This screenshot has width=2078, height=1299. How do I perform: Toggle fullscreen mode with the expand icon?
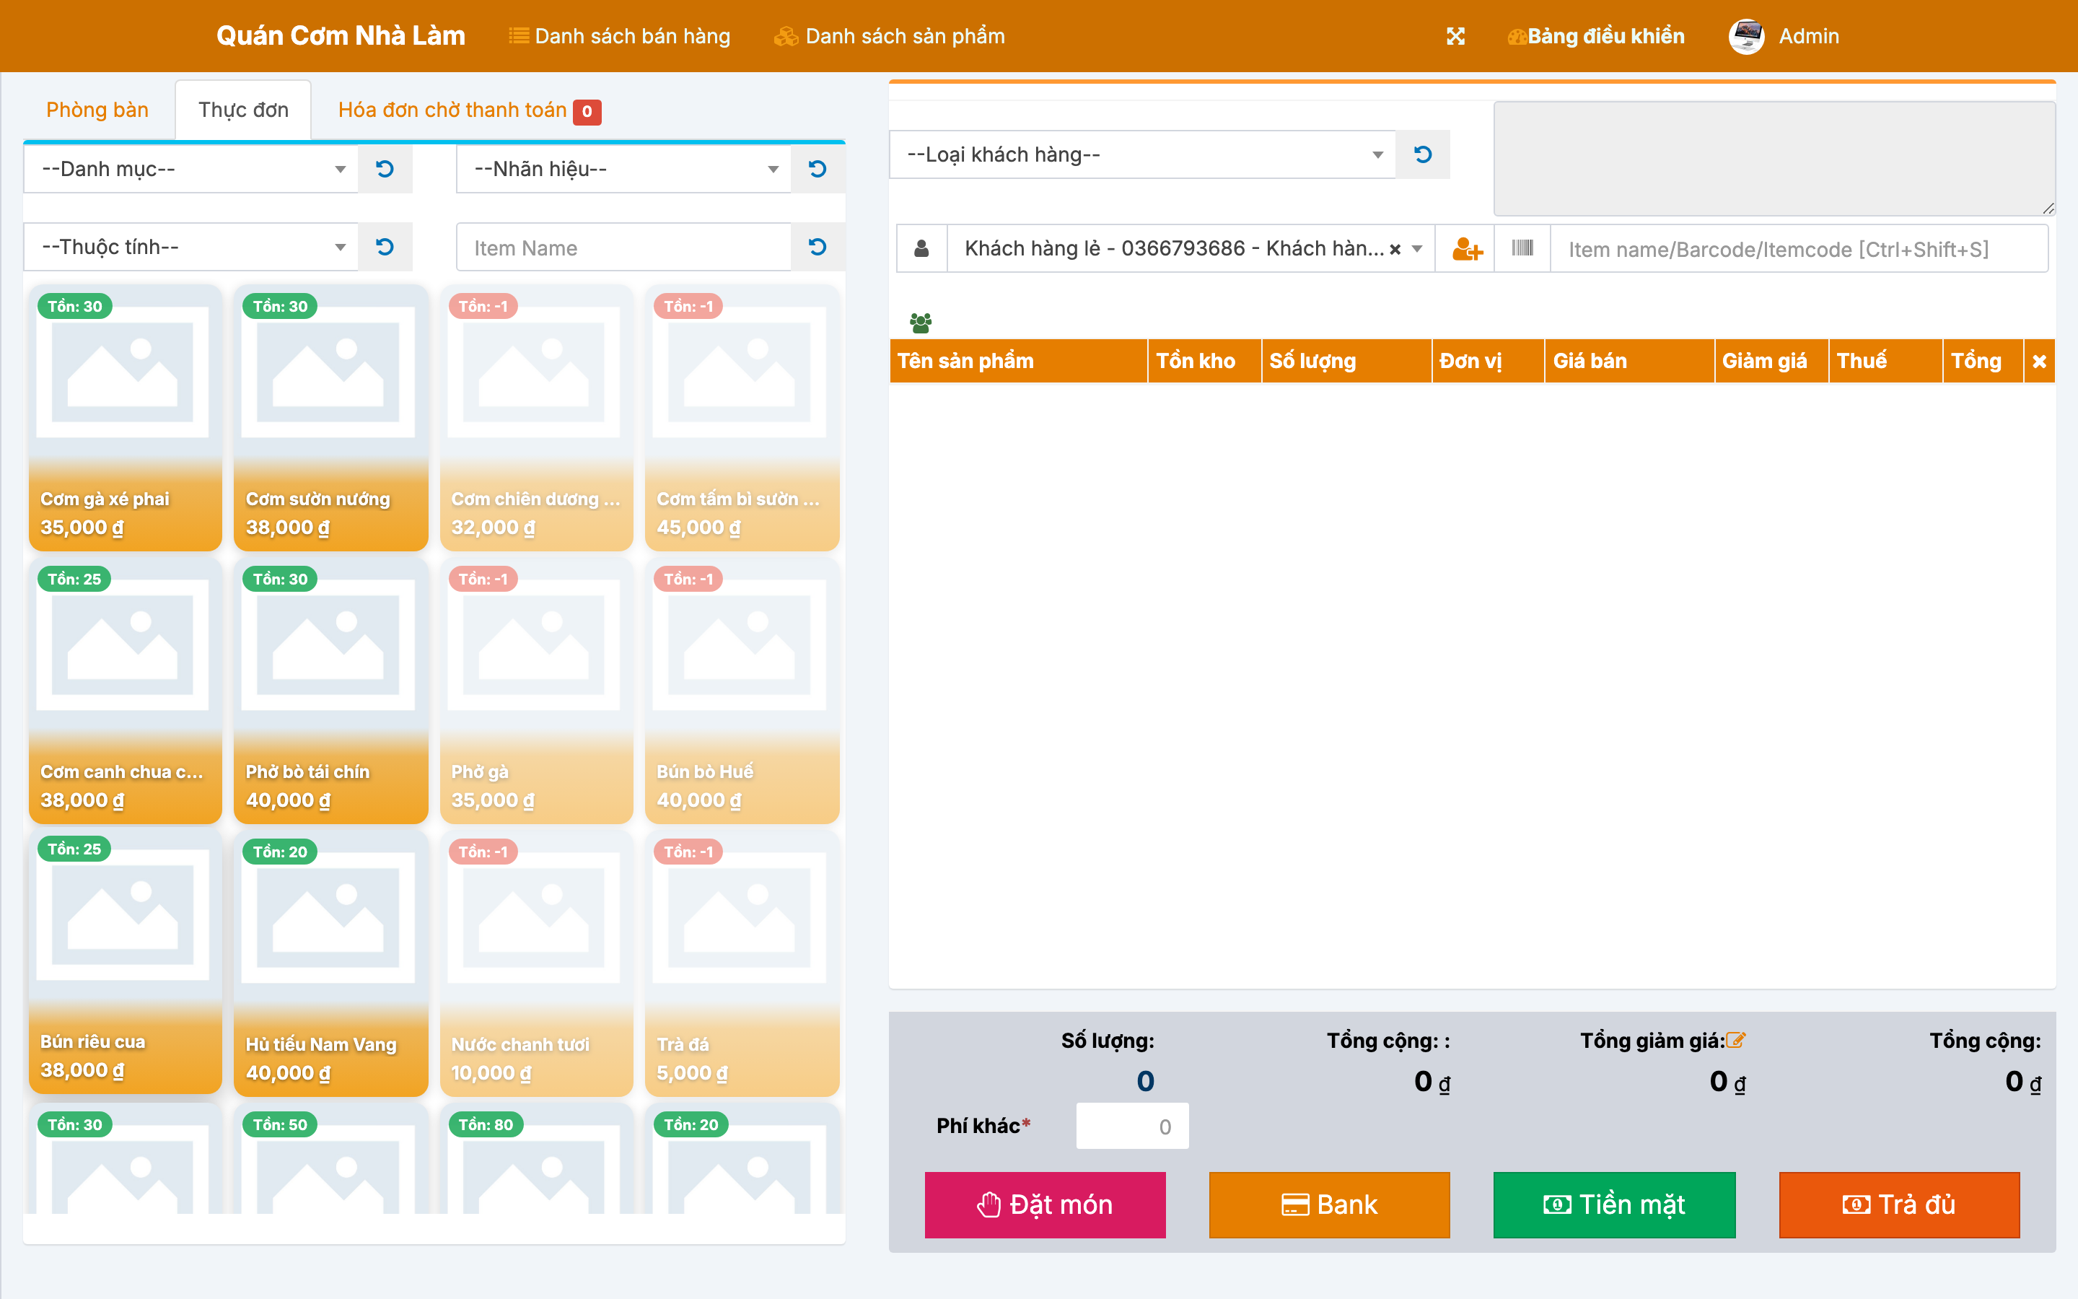pyautogui.click(x=1455, y=36)
